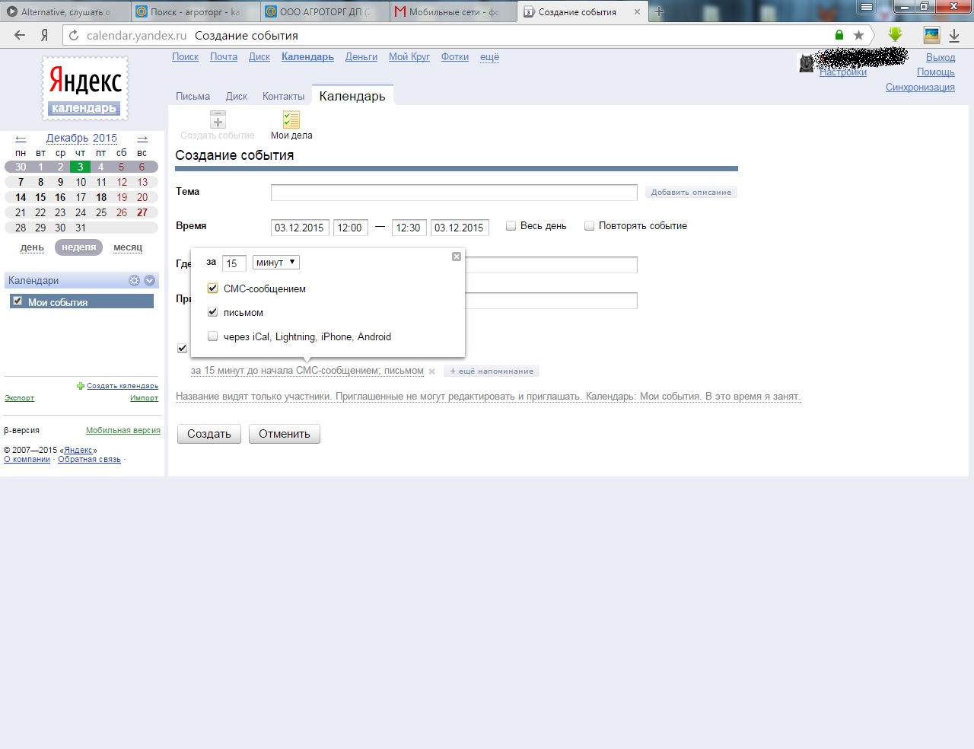Open the browser downloads arrow icon
The height and width of the screenshot is (749, 974).
(x=954, y=35)
